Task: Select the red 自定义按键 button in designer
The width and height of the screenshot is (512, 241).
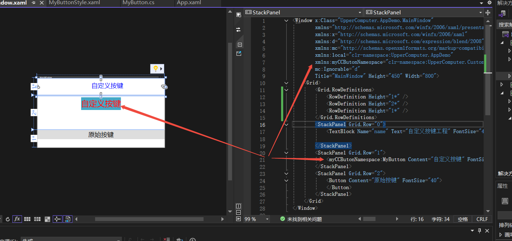Action: point(101,104)
